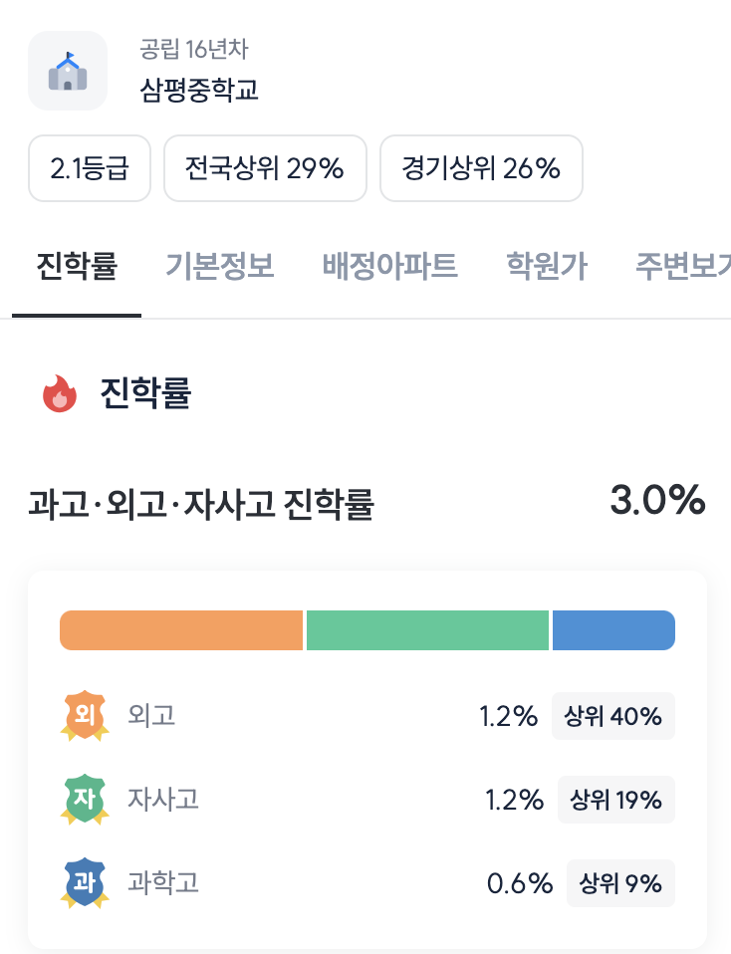731x954 pixels.
Task: Click the flame icon beside 진학률 heading
Action: 60,394
